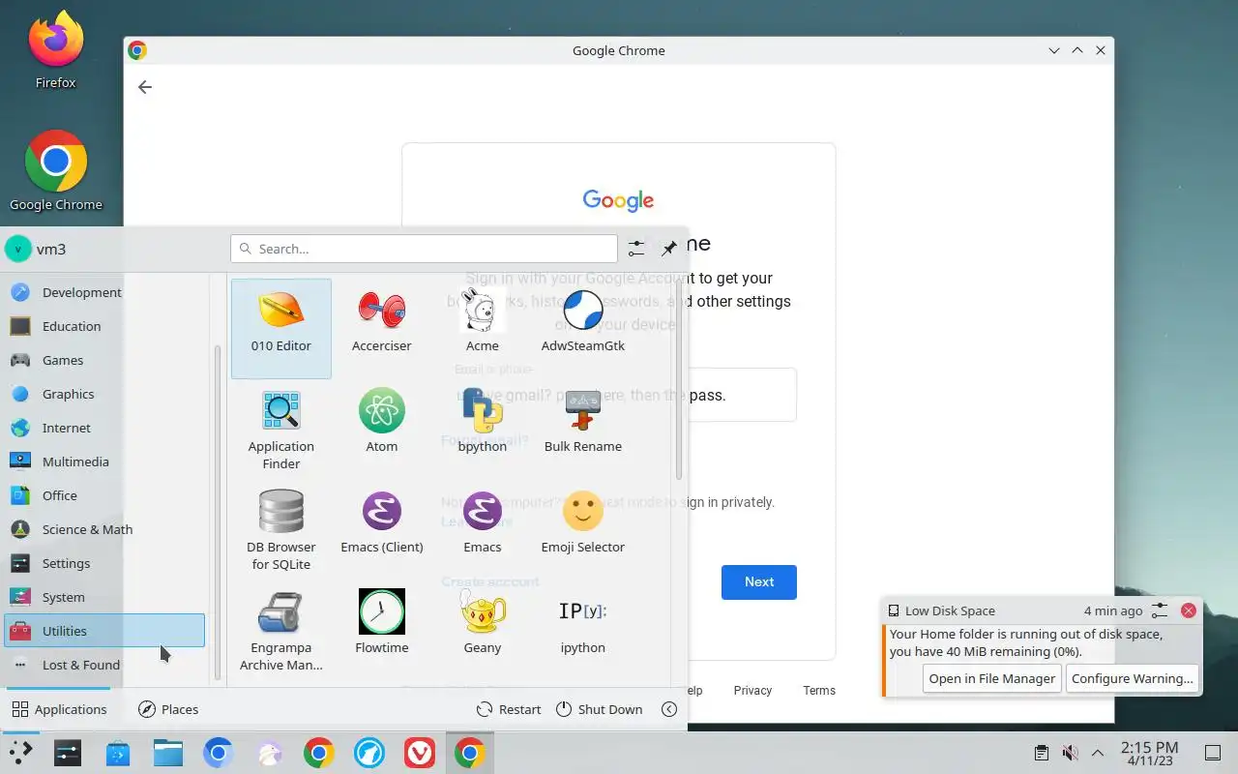Viewport: 1238px width, 774px height.
Task: Start ipython from the app grid
Action: (583, 630)
